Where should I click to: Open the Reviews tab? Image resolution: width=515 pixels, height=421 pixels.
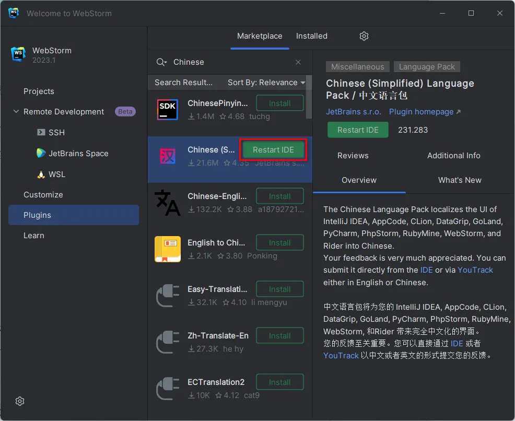353,156
